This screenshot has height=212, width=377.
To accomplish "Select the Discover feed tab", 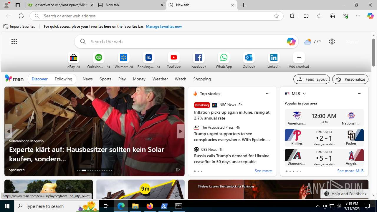I will [x=39, y=79].
